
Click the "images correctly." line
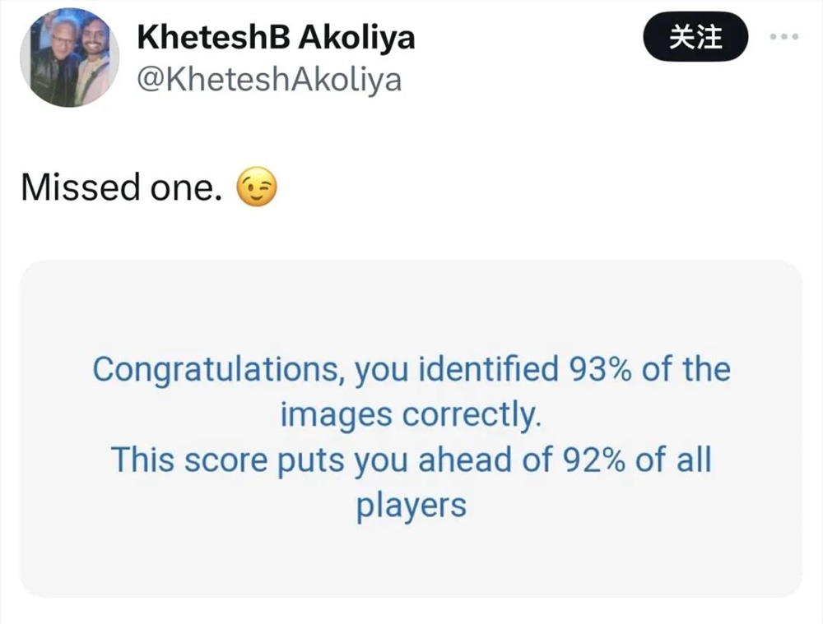pos(411,414)
